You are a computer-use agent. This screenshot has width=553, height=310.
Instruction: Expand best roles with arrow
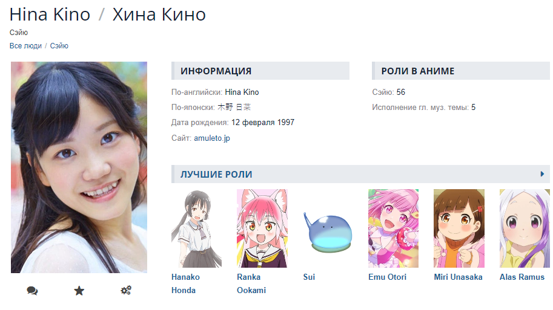(x=542, y=174)
